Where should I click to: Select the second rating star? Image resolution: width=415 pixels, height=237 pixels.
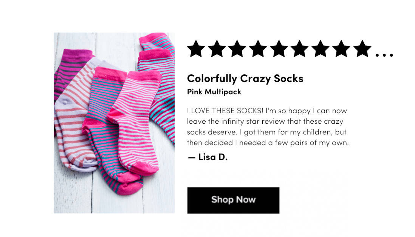pyautogui.click(x=217, y=49)
